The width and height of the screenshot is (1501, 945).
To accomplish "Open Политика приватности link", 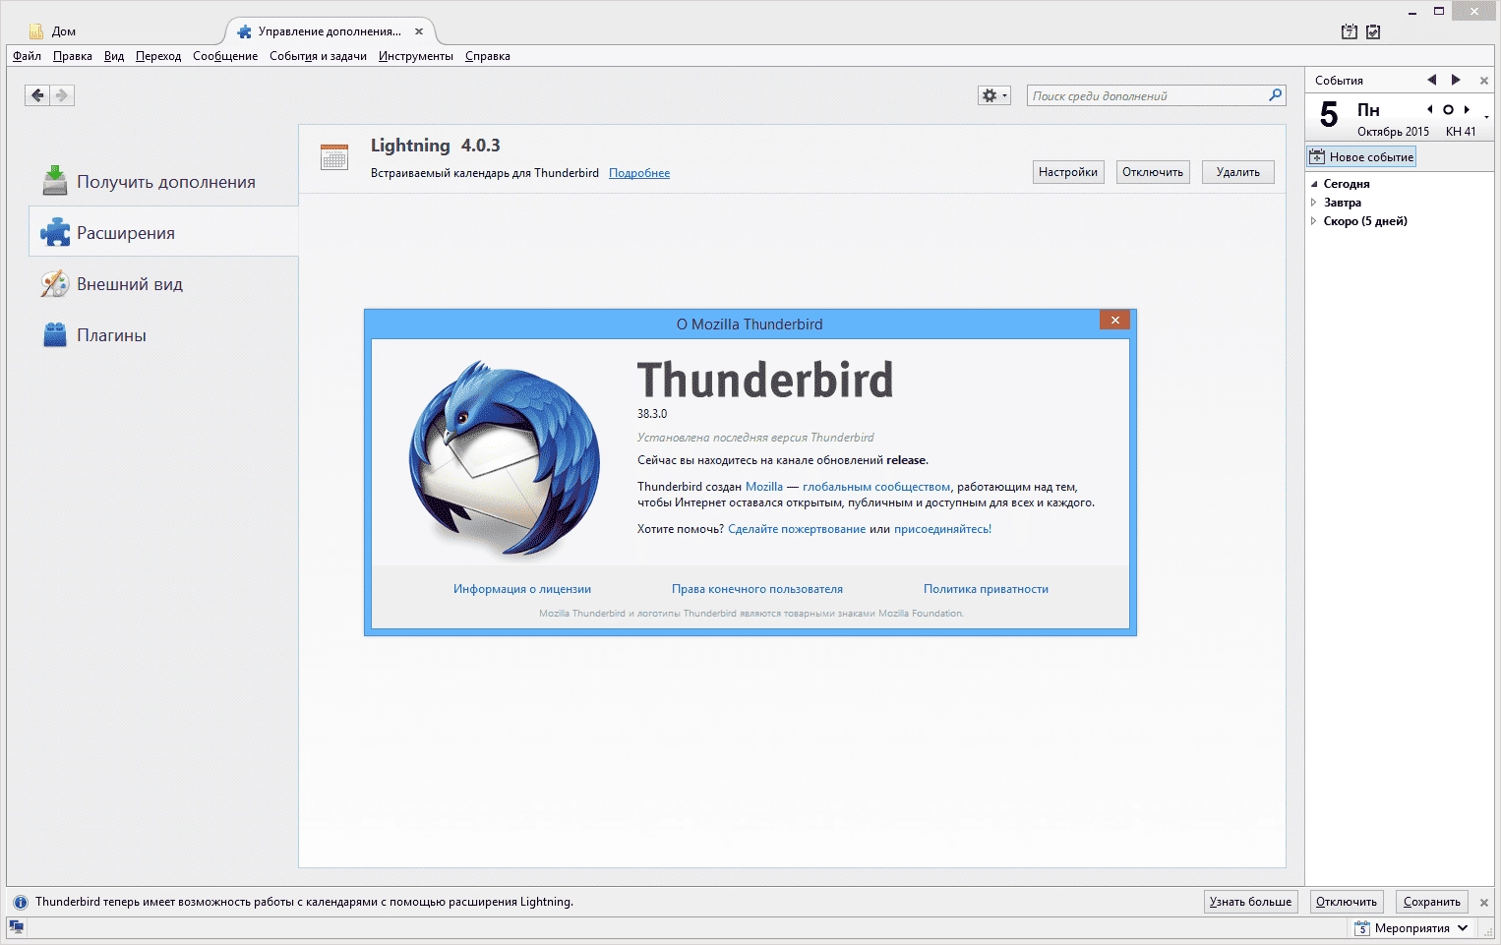I will pyautogui.click(x=986, y=589).
